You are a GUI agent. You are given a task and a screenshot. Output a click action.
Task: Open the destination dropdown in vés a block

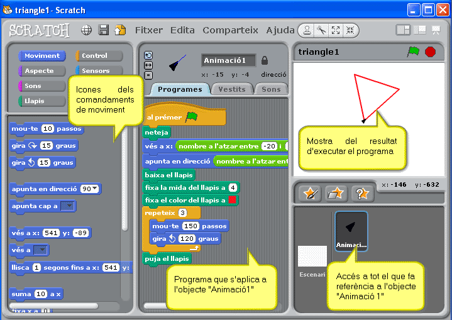pyautogui.click(x=41, y=250)
